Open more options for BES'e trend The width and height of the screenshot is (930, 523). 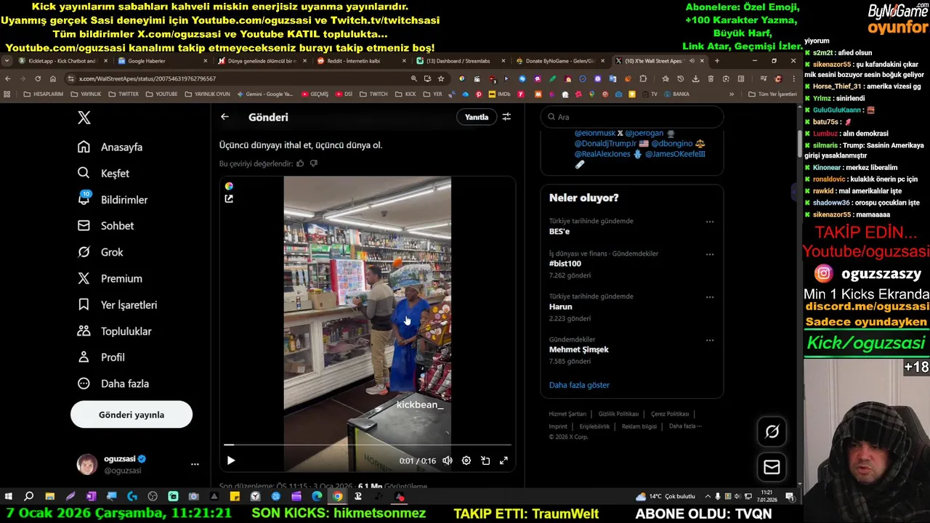(x=710, y=222)
